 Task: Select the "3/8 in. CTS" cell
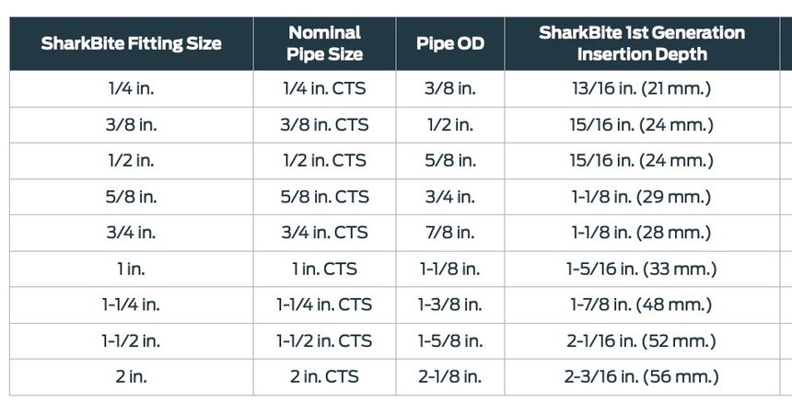[x=324, y=125]
